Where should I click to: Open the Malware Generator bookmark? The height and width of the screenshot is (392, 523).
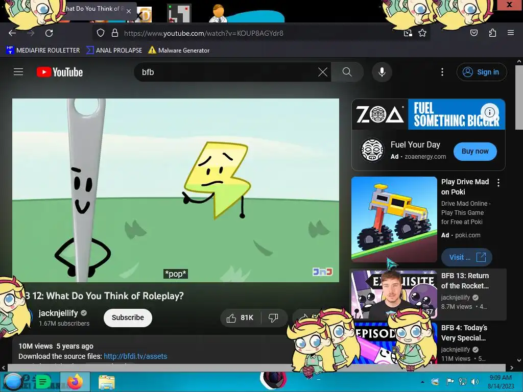click(x=179, y=51)
